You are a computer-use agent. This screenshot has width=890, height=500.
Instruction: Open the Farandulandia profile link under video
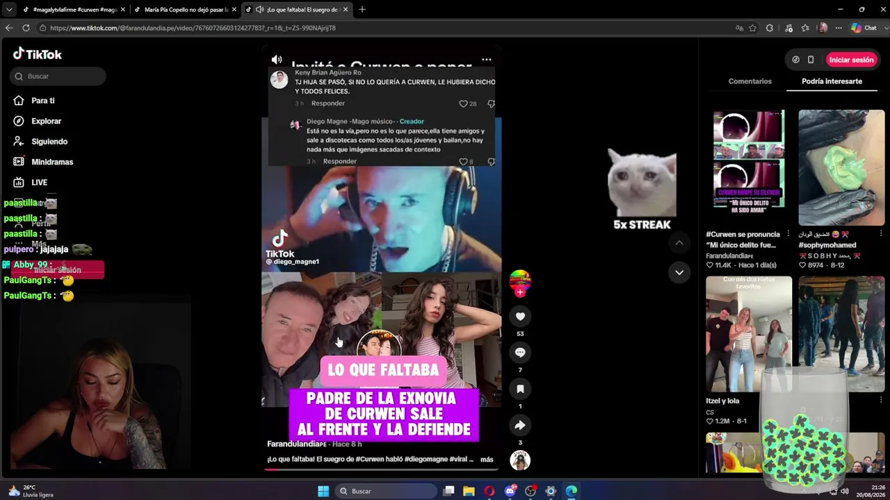(x=296, y=444)
